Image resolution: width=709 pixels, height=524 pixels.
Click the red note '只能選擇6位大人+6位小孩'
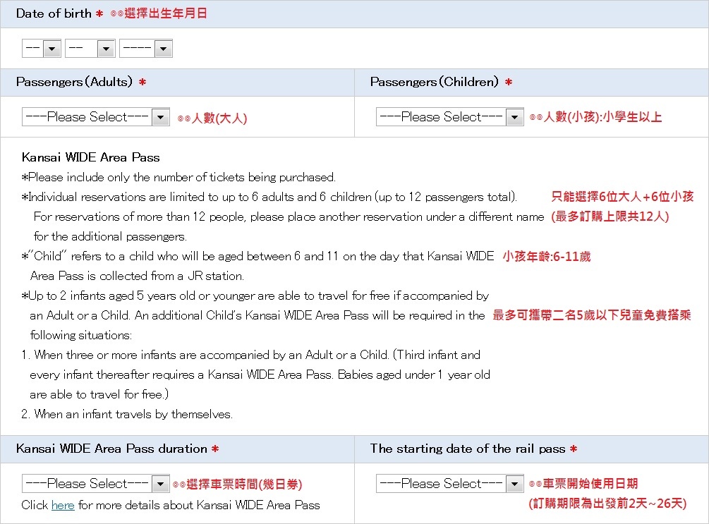(x=622, y=197)
